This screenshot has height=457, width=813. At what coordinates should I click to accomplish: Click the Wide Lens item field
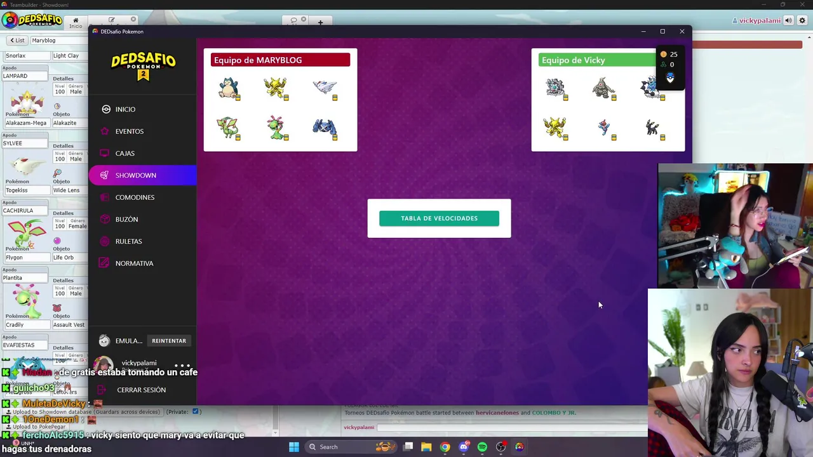coord(69,190)
